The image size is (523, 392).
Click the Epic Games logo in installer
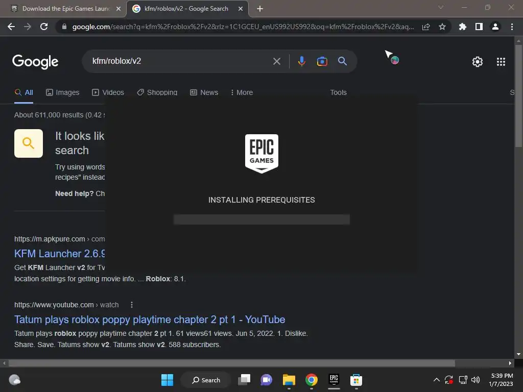pos(261,154)
